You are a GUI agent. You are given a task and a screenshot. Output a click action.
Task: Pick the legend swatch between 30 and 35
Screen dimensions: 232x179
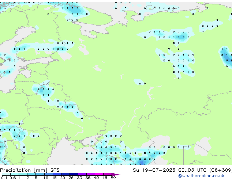[82, 174]
